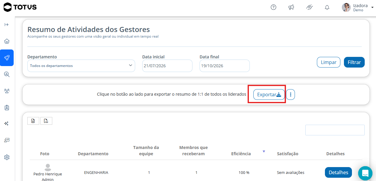Open the people group icon in sidebar
The image size is (376, 181).
[7, 91]
